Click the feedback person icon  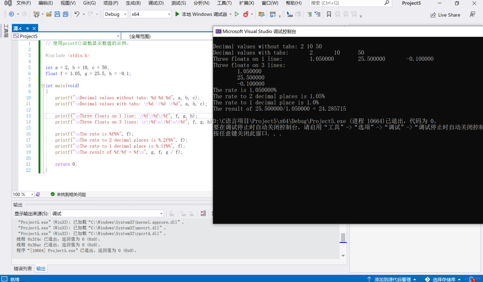pos(472,14)
